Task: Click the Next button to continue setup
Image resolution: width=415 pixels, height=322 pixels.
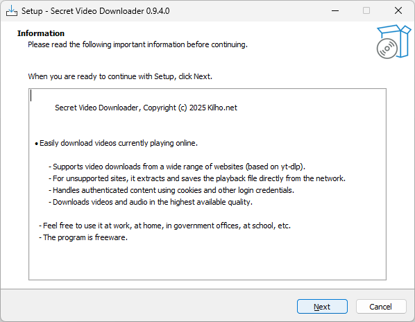Action: (322, 307)
